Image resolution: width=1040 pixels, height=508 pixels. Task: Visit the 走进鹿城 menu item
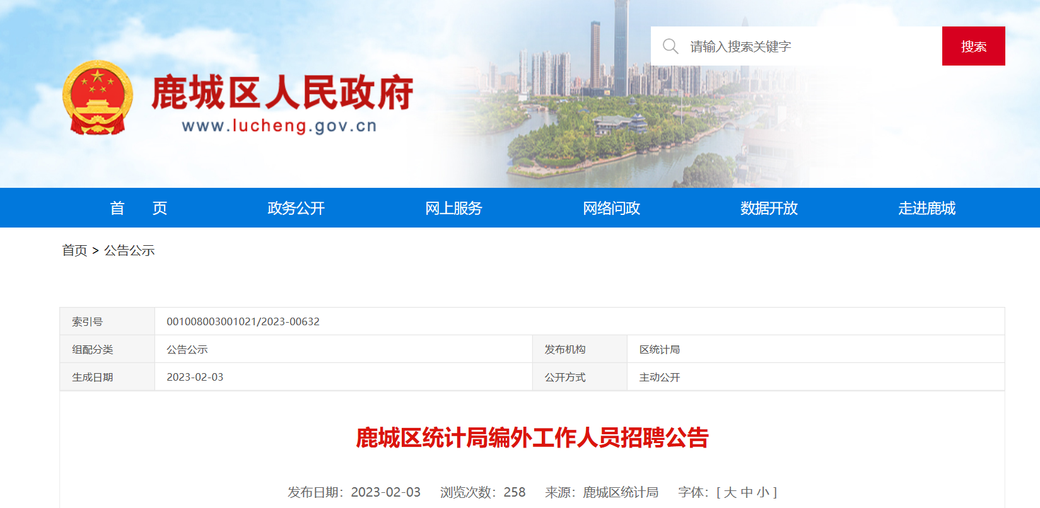coord(926,208)
